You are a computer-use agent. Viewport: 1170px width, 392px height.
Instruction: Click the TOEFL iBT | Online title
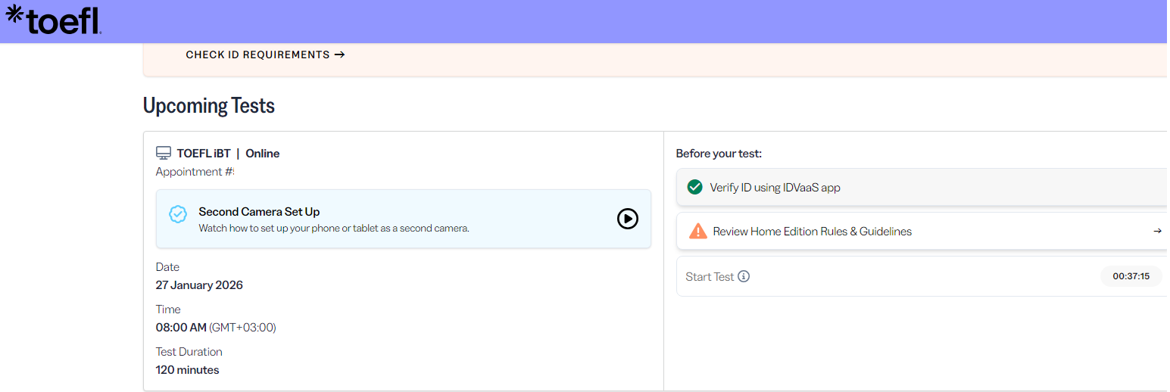click(228, 154)
